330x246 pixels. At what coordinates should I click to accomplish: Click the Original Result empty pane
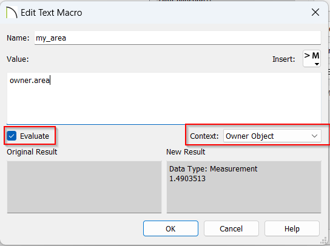click(84, 187)
